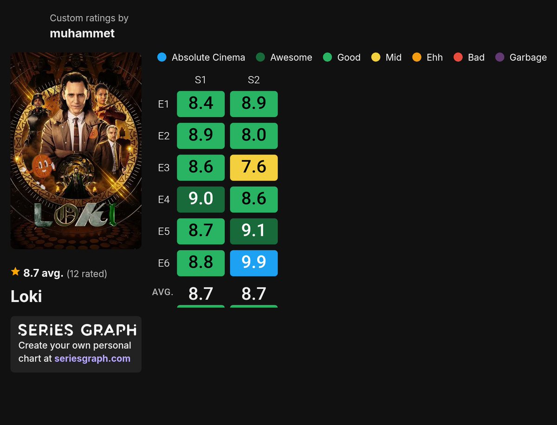Click the 'Custom ratings by' caption

89,18
